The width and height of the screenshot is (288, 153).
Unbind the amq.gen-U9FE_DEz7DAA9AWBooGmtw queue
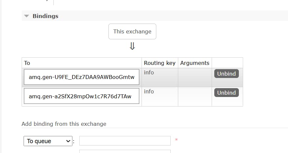point(226,74)
